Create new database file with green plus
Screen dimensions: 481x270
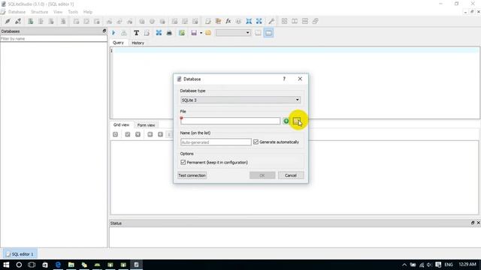(286, 121)
